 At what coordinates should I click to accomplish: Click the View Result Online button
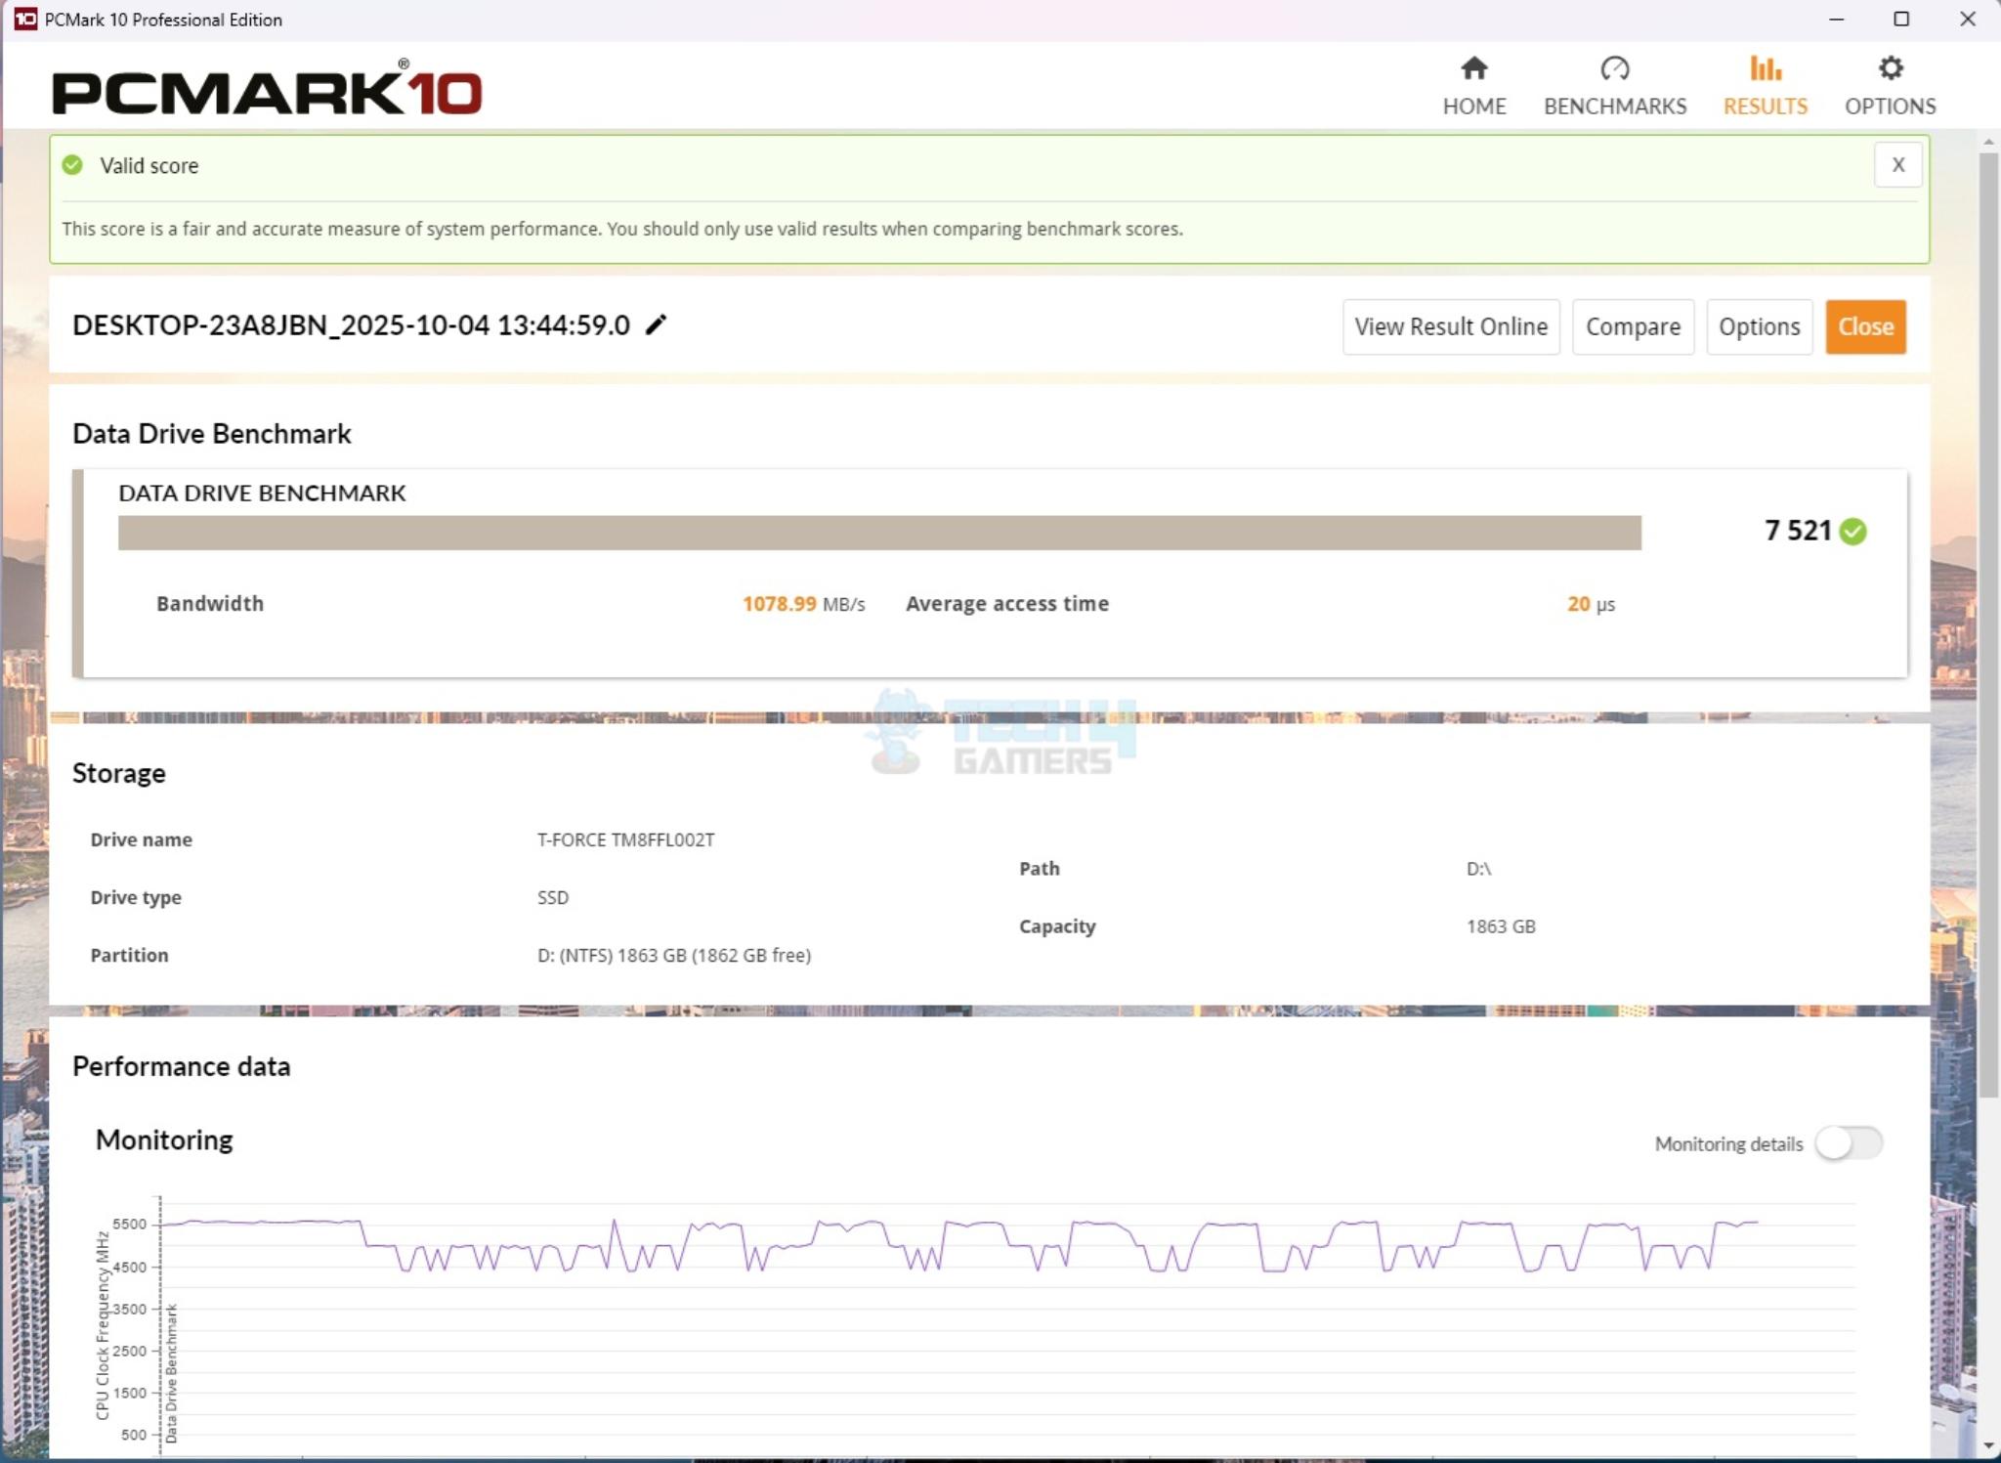(1450, 326)
